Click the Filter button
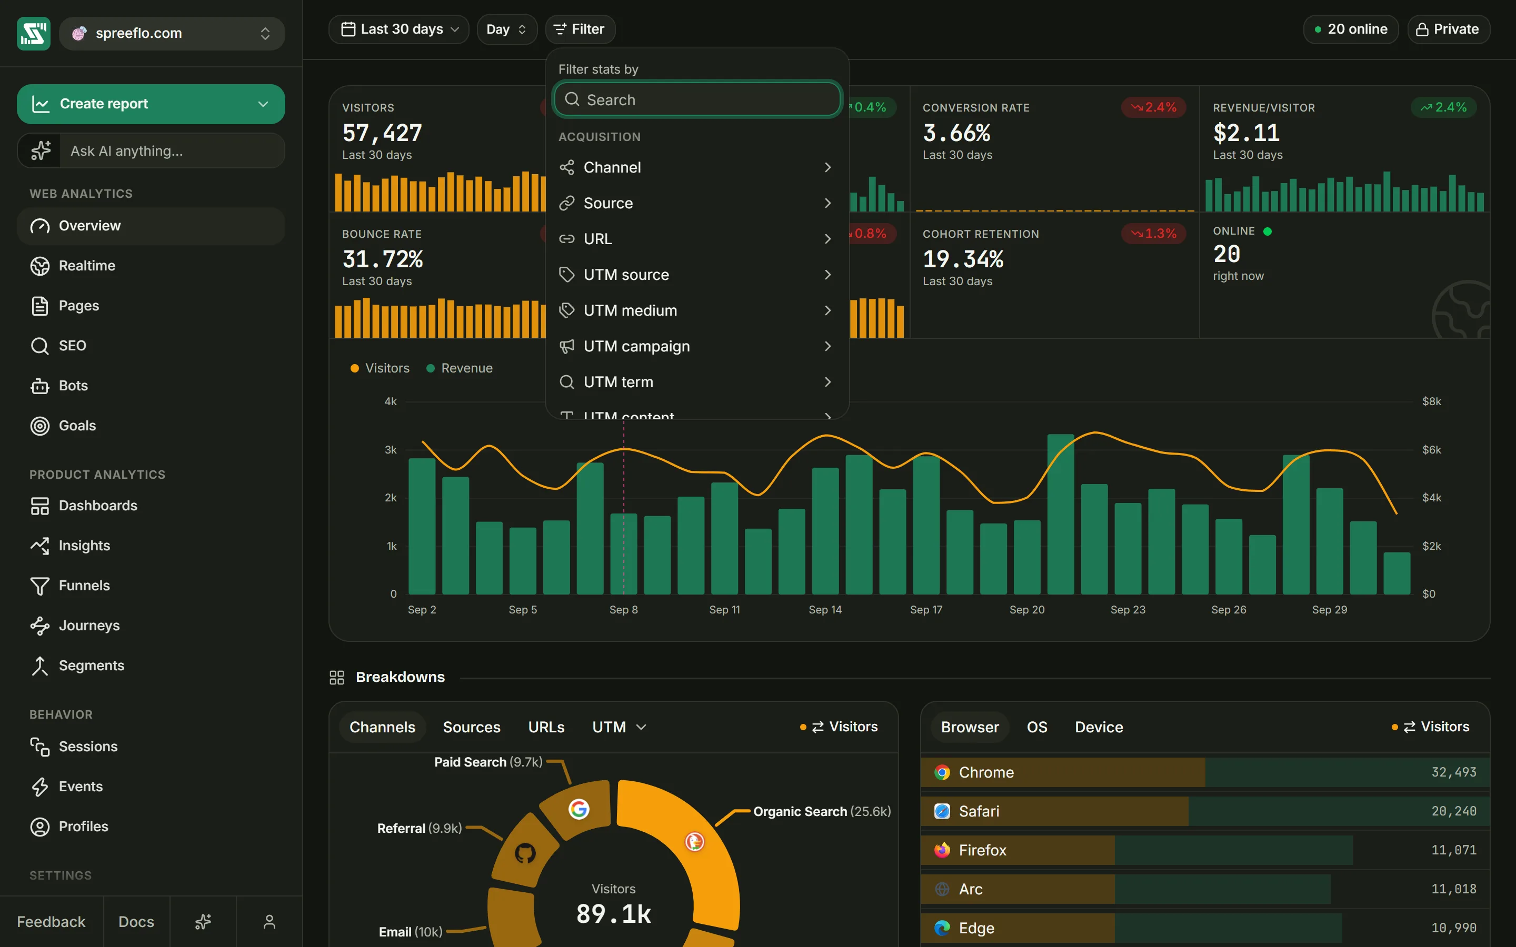Image resolution: width=1516 pixels, height=947 pixels. point(580,29)
